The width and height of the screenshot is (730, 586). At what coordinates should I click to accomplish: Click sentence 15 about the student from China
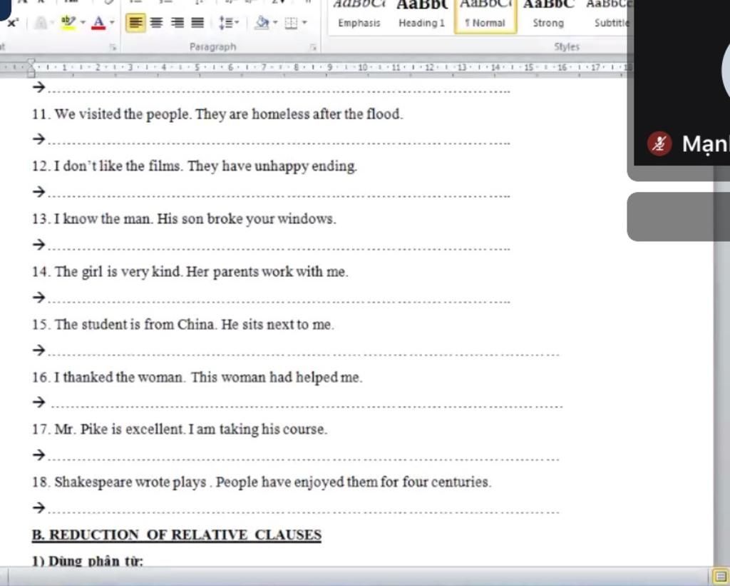click(x=183, y=325)
